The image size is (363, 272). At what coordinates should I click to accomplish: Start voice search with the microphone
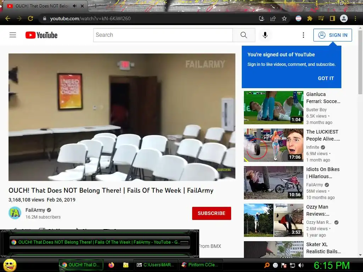(265, 35)
